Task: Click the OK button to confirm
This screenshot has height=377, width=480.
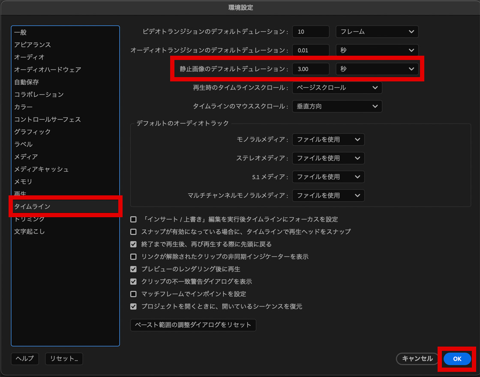Action: [x=457, y=359]
